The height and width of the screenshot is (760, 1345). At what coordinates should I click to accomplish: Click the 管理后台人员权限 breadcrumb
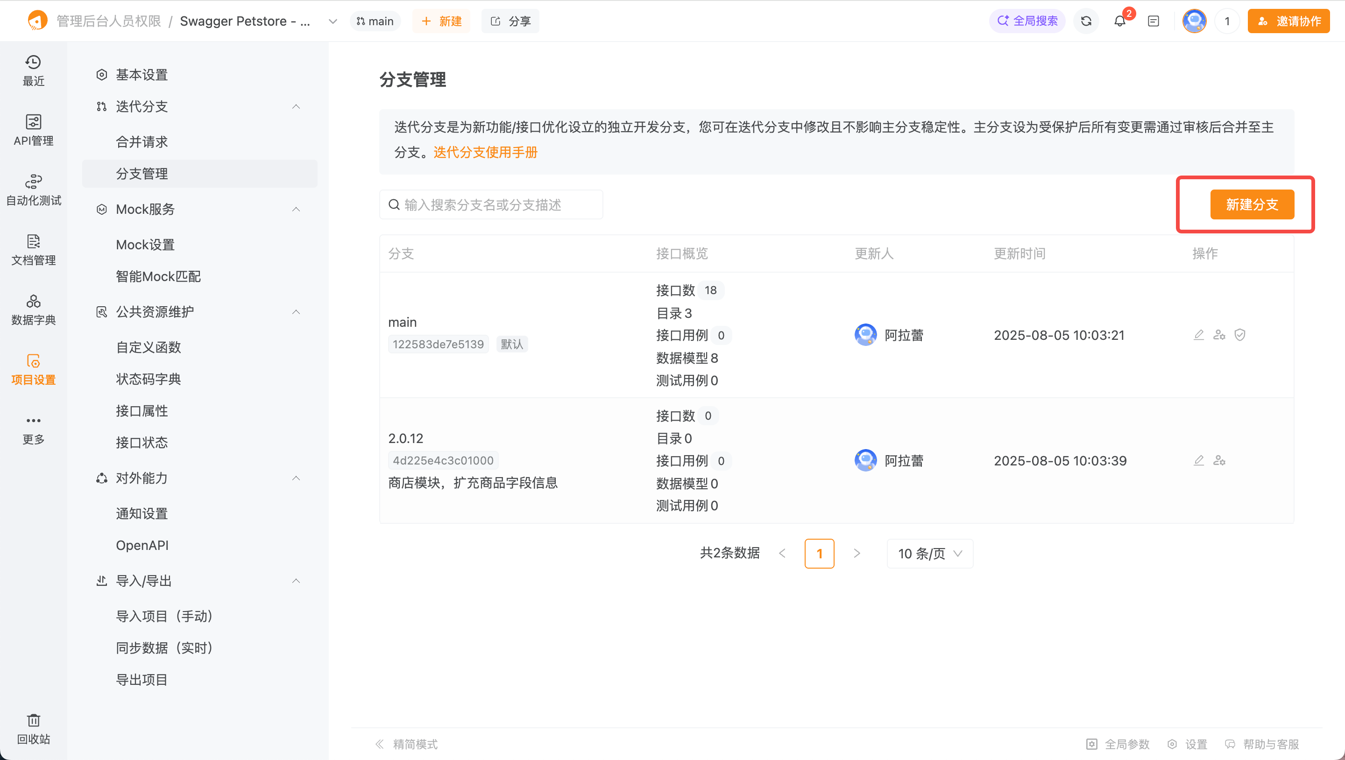(x=109, y=21)
